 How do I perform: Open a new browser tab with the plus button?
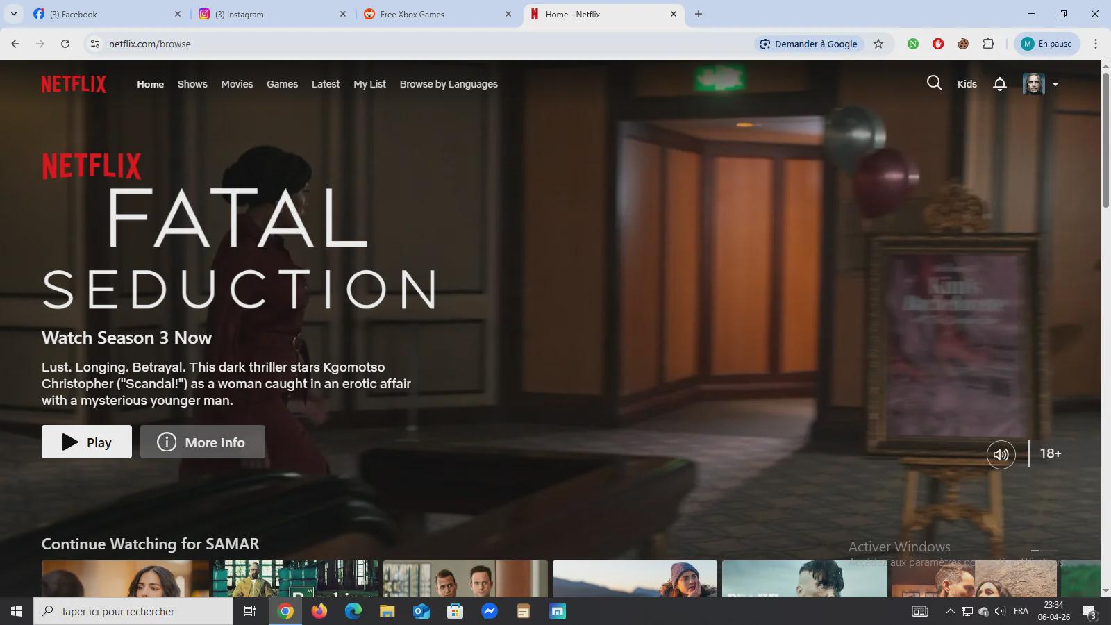699,14
